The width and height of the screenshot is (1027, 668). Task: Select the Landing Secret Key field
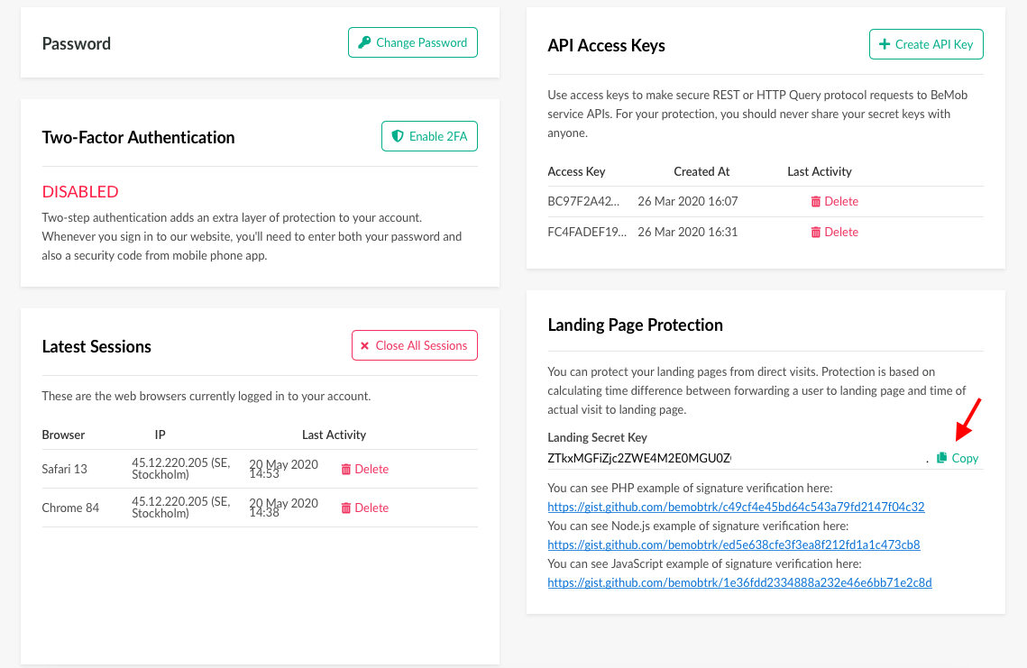point(737,458)
